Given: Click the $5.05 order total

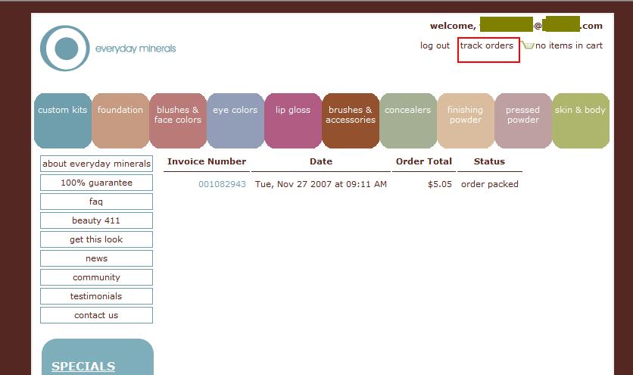Looking at the screenshot, I should 440,184.
